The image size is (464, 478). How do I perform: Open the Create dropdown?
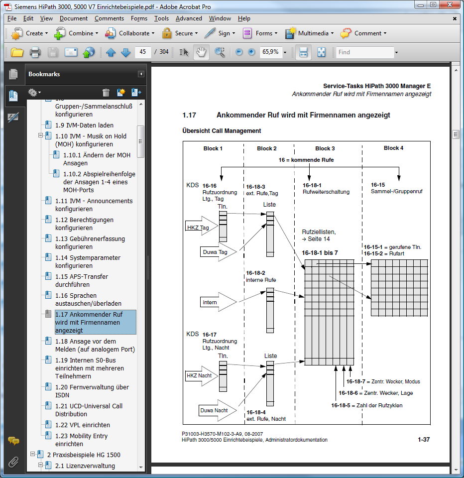(x=29, y=33)
